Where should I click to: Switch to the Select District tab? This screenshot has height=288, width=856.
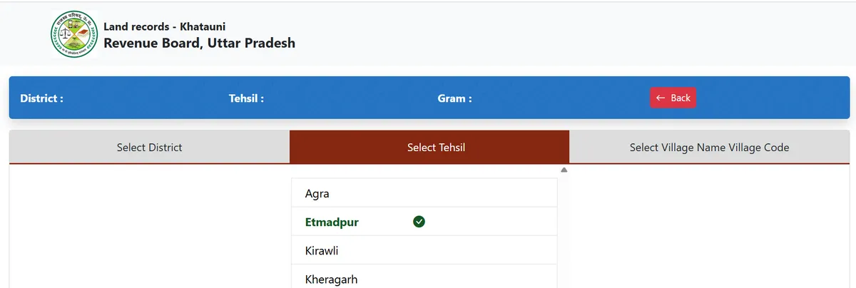pyautogui.click(x=149, y=148)
